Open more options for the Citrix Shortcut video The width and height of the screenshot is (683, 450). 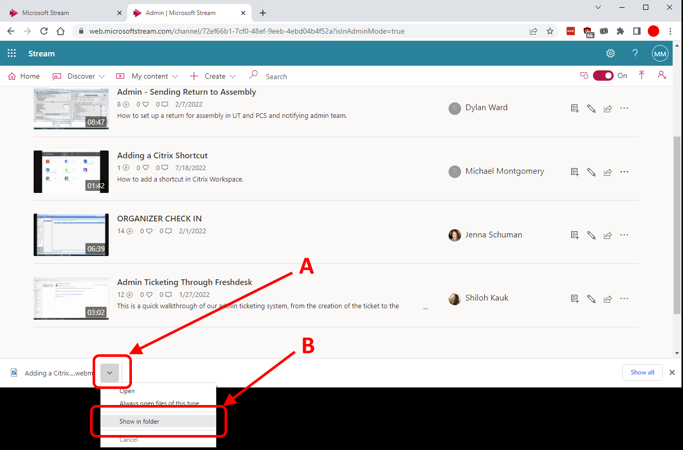(625, 172)
